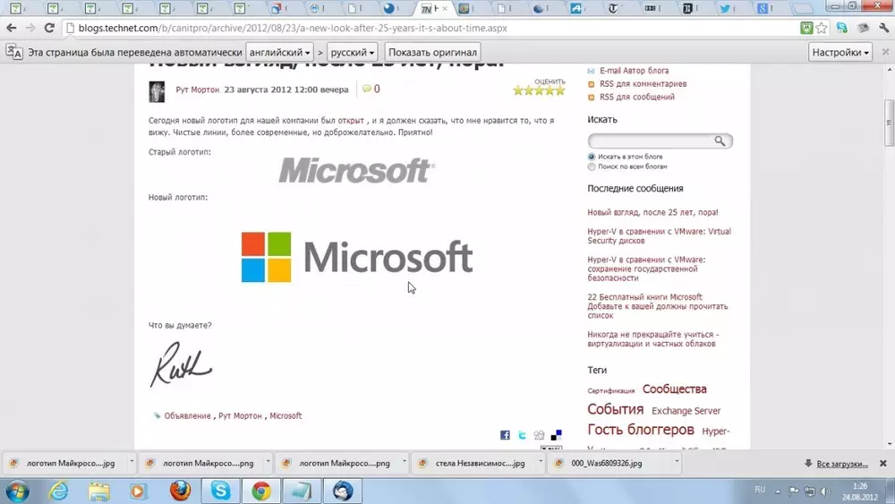Screen dimensions: 895x504
Task: Open Firefox from the taskbar
Action: click(180, 491)
